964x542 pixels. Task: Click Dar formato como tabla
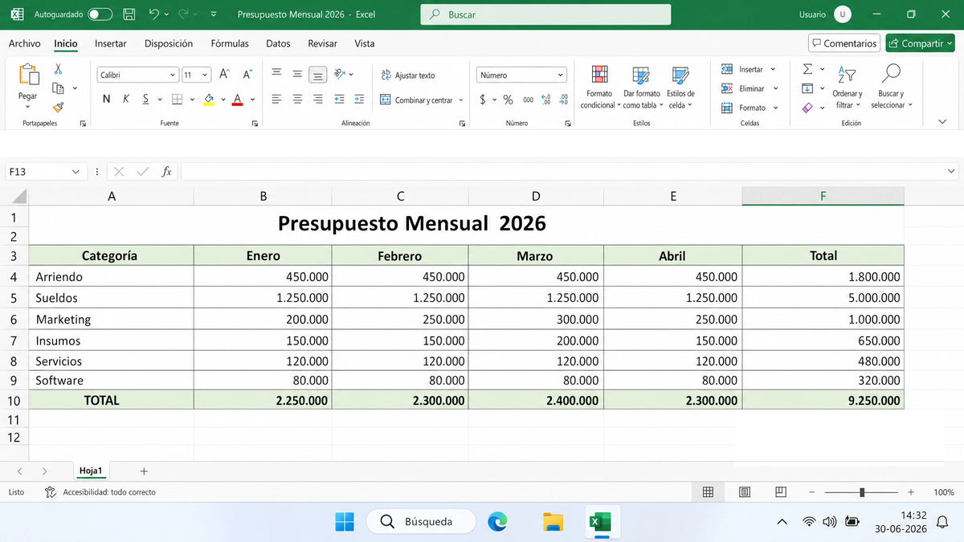coord(641,88)
